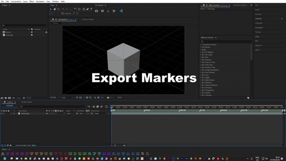This screenshot has width=286, height=161.
Task: Open Parent & Link None dropdown
Action: point(101,114)
